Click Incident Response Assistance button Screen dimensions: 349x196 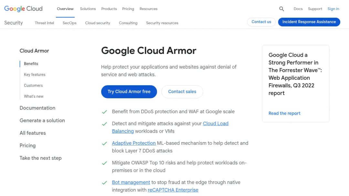pos(309,22)
